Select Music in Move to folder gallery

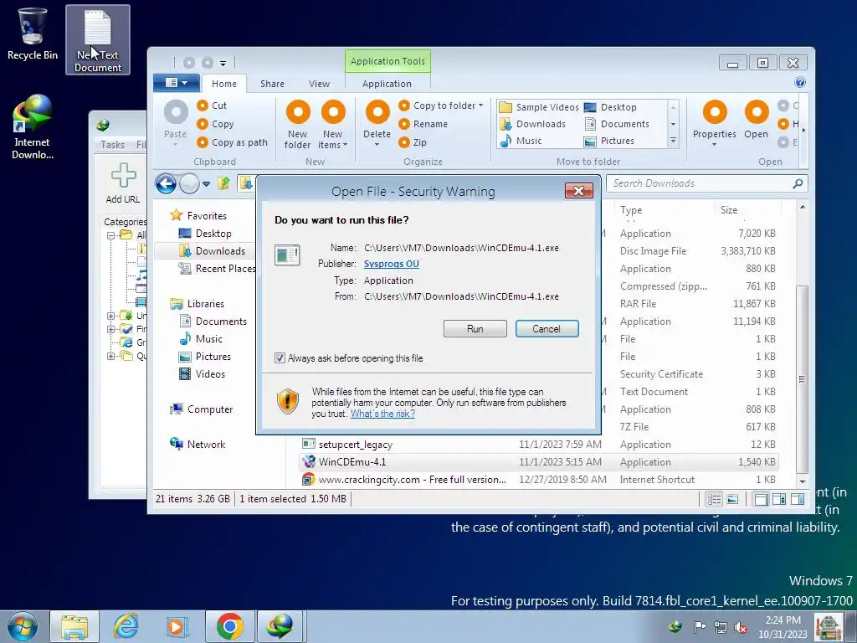(x=521, y=141)
